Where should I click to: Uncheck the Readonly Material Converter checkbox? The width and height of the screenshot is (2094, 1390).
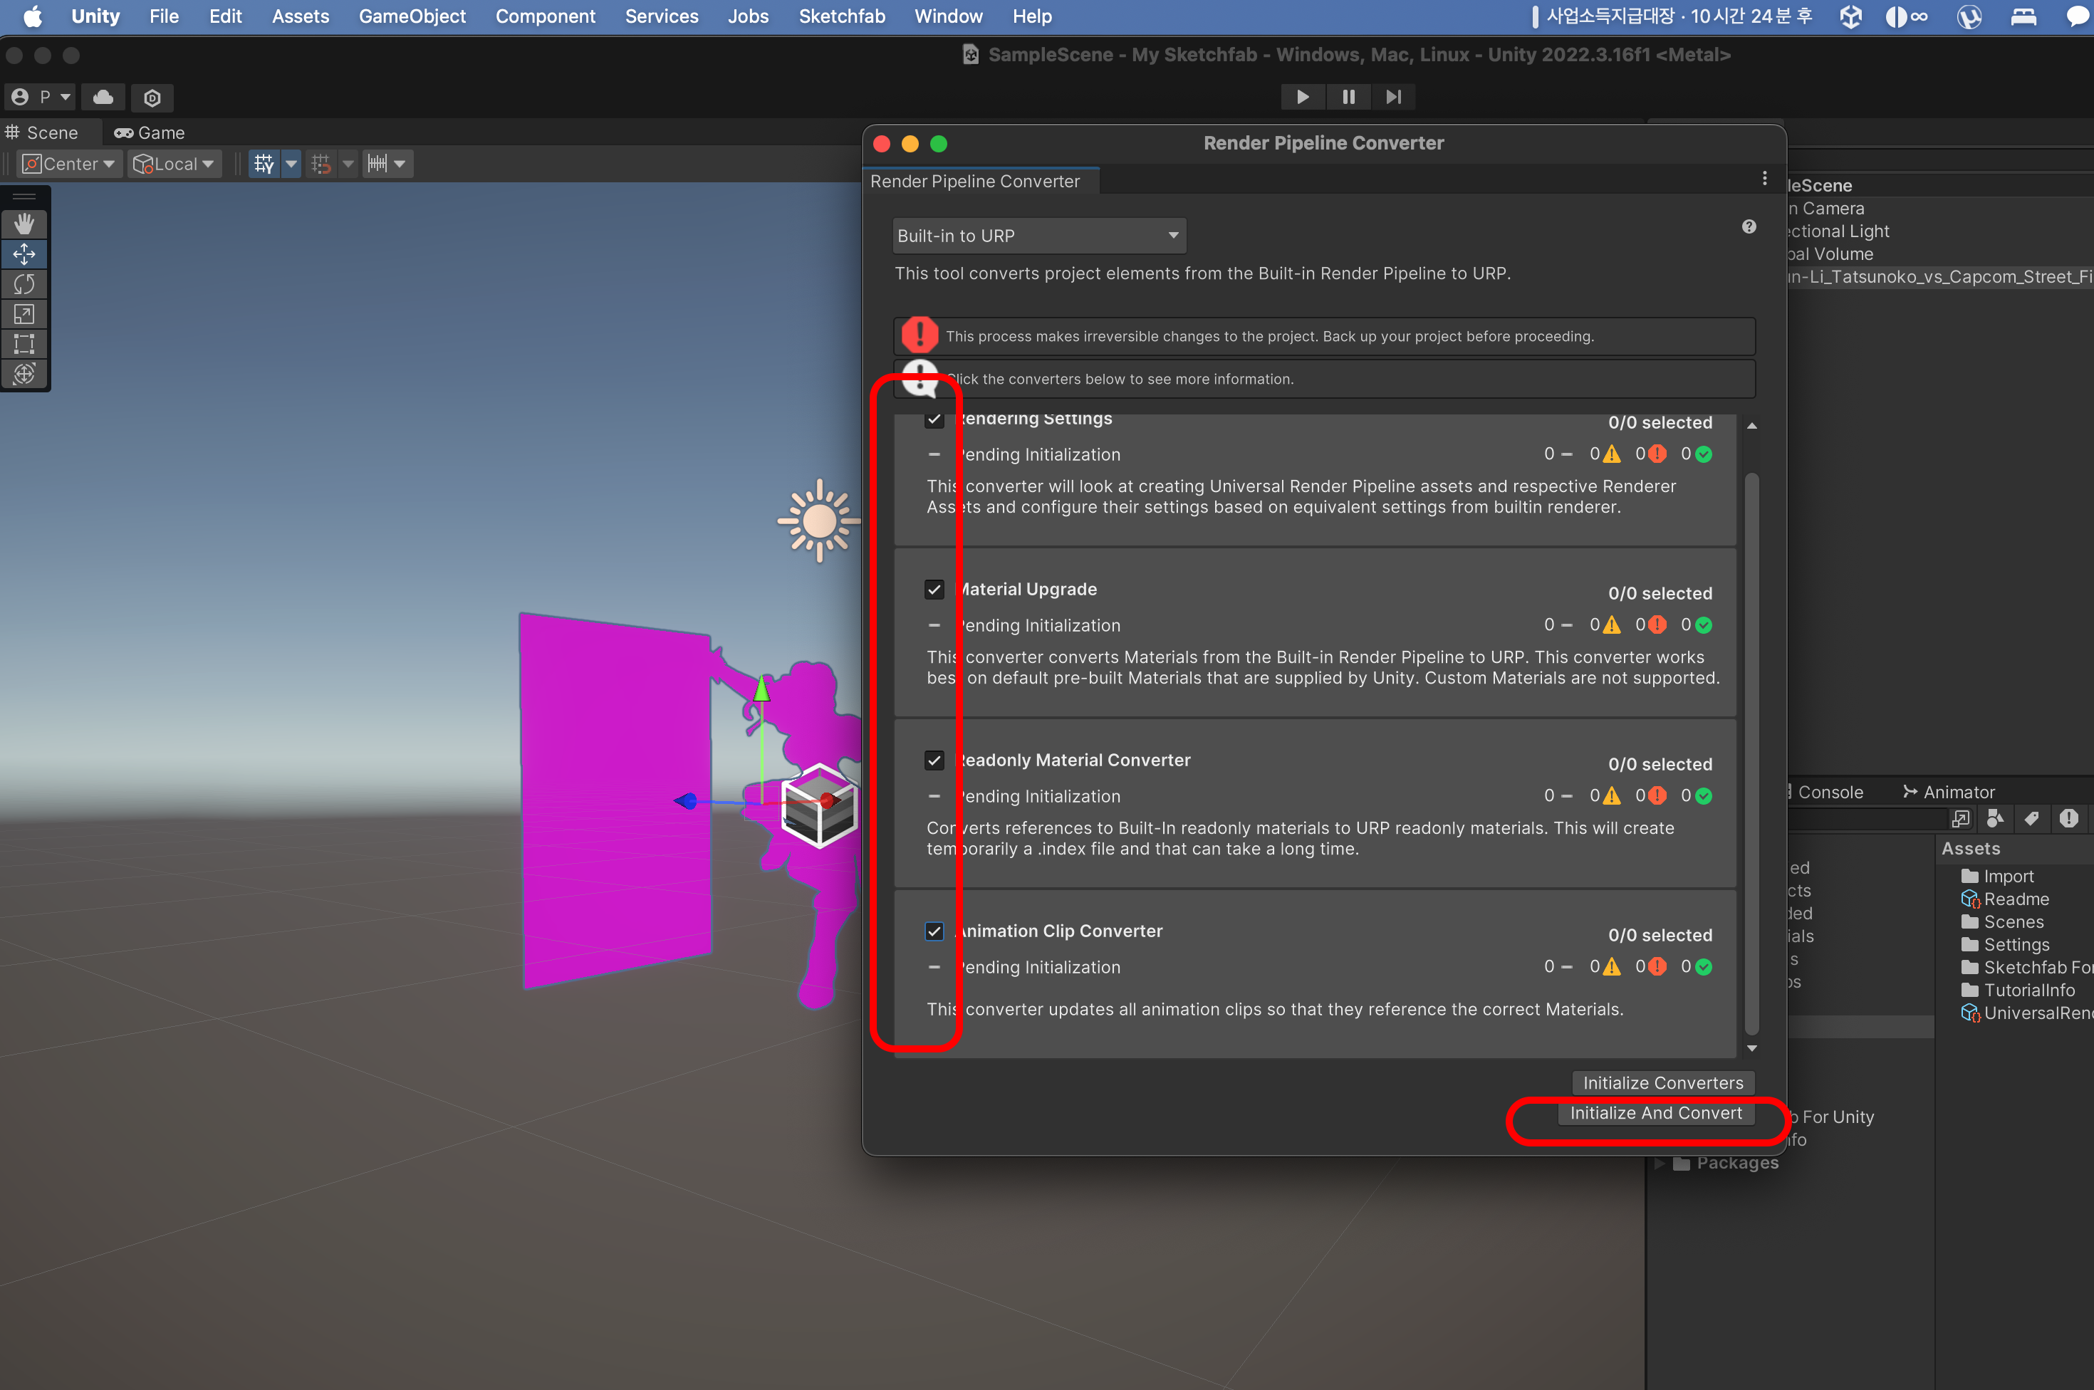934,761
